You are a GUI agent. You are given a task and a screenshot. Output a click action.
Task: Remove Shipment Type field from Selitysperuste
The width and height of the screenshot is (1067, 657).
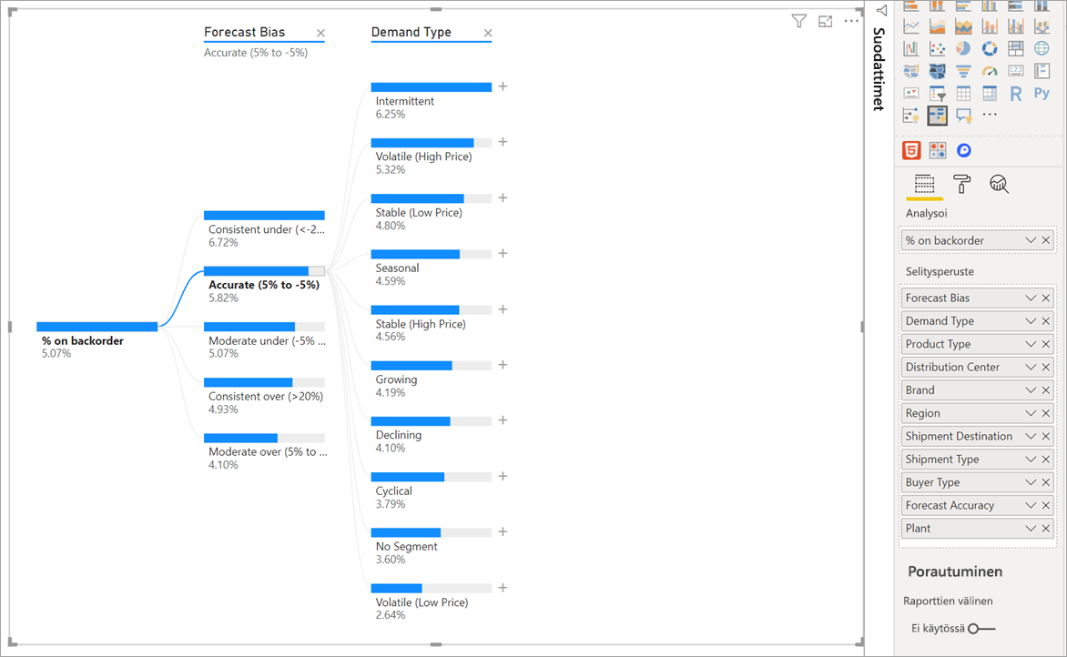[x=1046, y=460]
